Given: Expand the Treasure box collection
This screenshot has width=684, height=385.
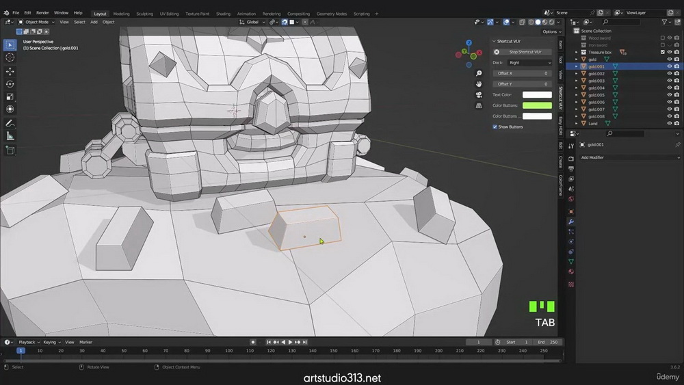Looking at the screenshot, I should pos(576,53).
